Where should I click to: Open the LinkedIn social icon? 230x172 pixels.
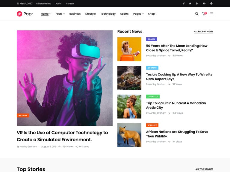tap(197, 4)
